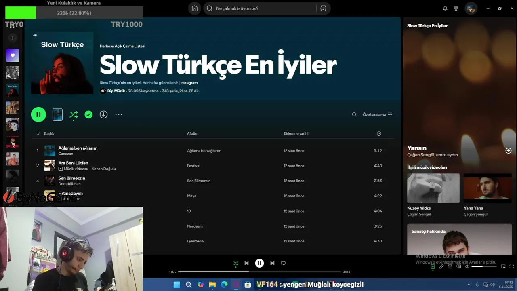Open the album link 'Eylülzede'
The width and height of the screenshot is (517, 291).
195,241
